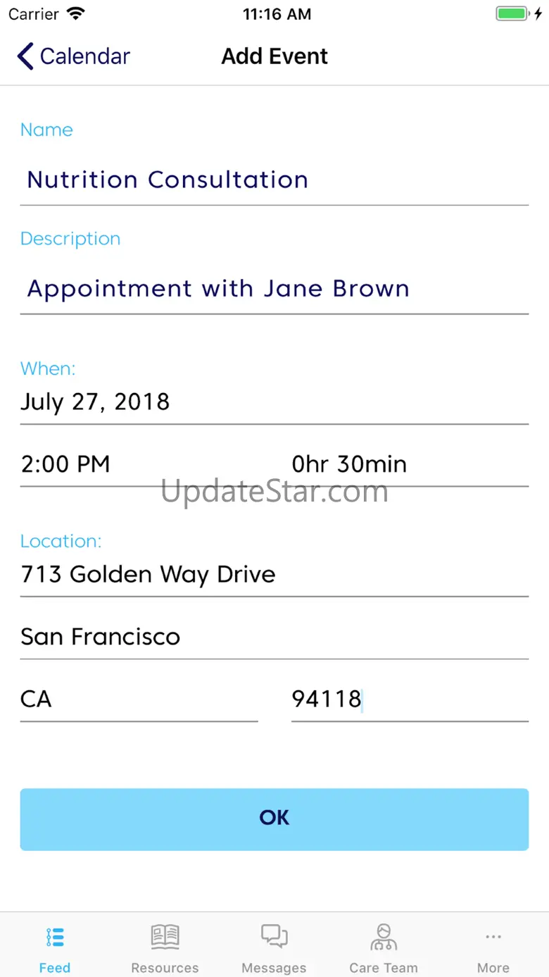
Task: Tap the back chevron arrow icon
Action: pyautogui.click(x=25, y=56)
